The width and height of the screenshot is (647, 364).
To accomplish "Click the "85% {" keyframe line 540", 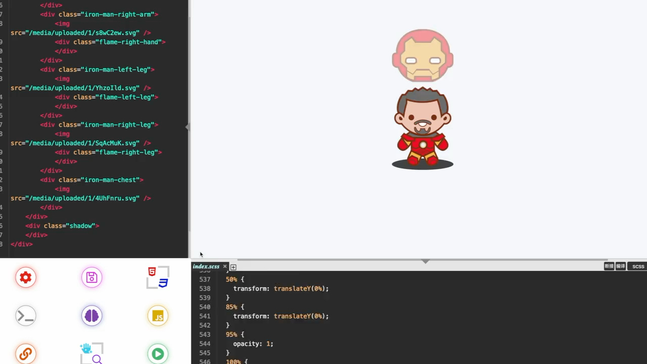I will click(235, 307).
